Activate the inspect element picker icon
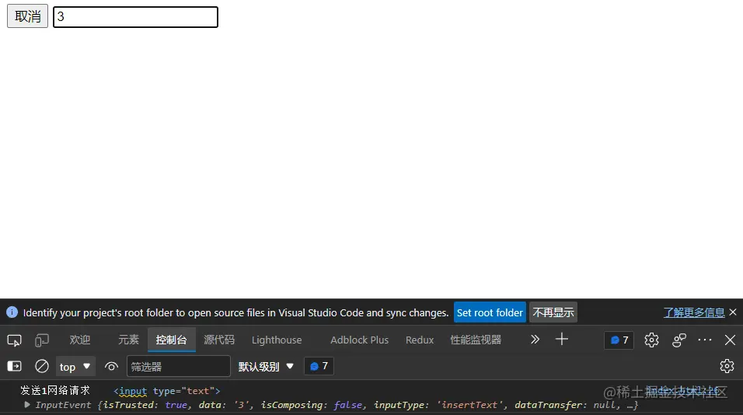The width and height of the screenshot is (743, 415). (x=14, y=340)
